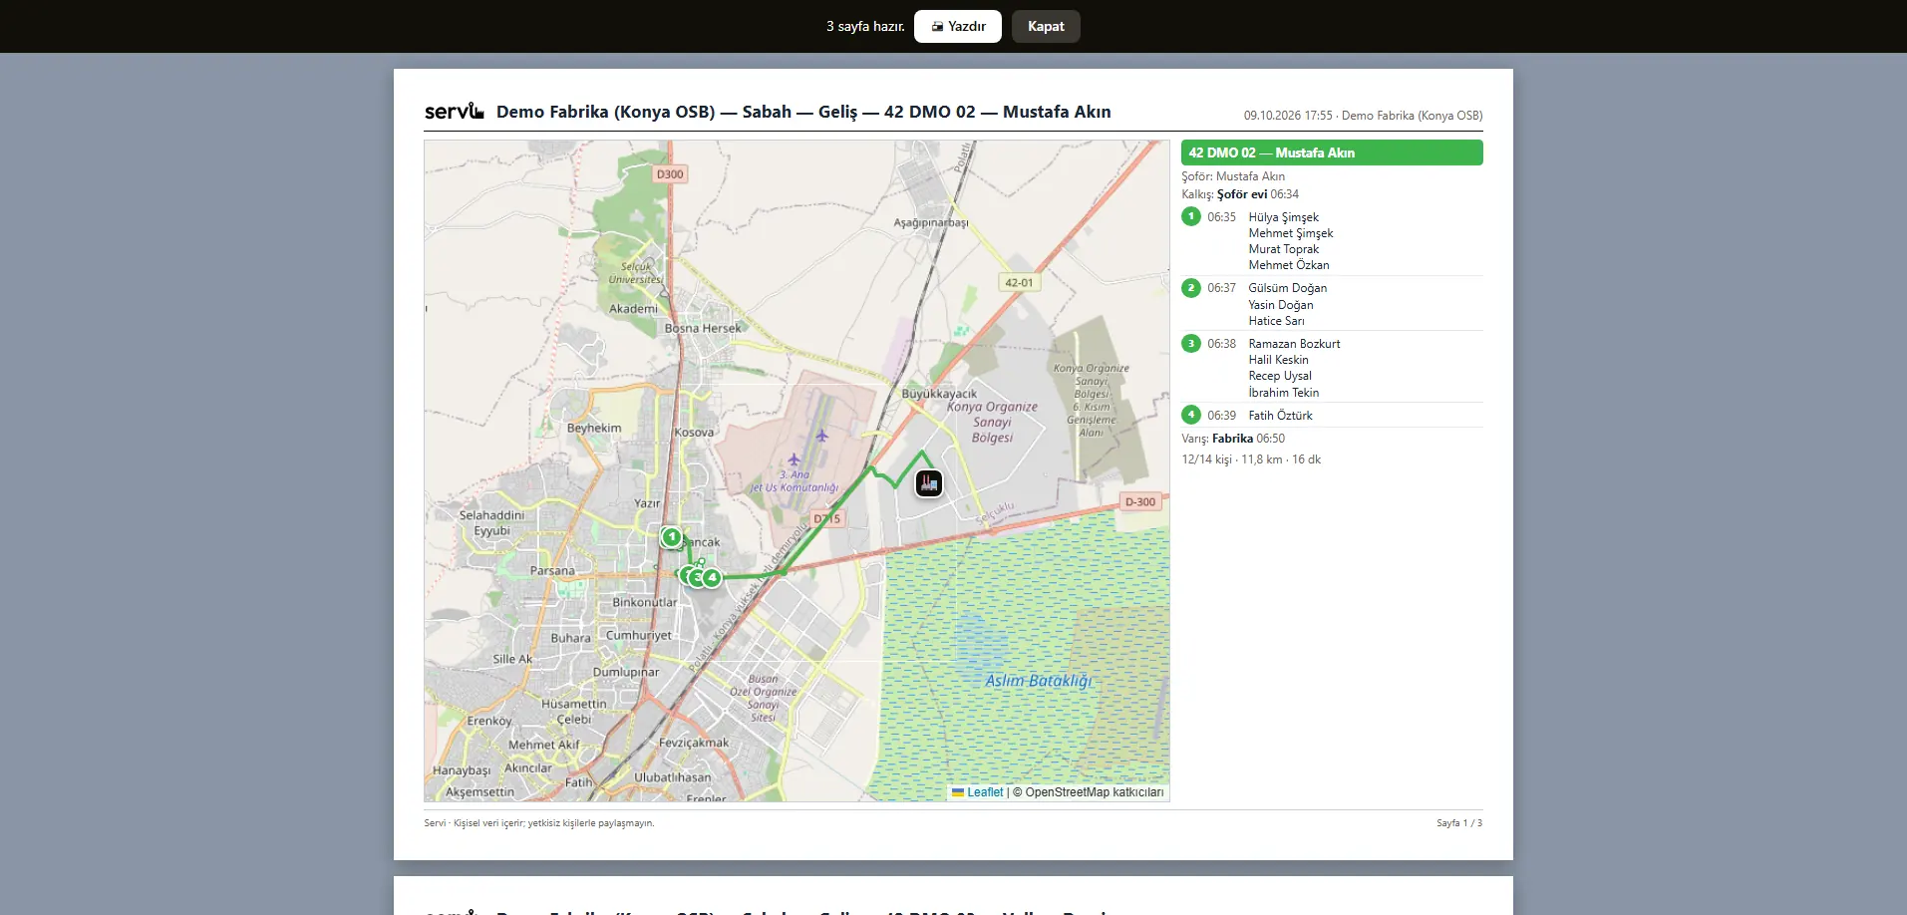
Task: Close the print preview with Kapat
Action: 1046,26
